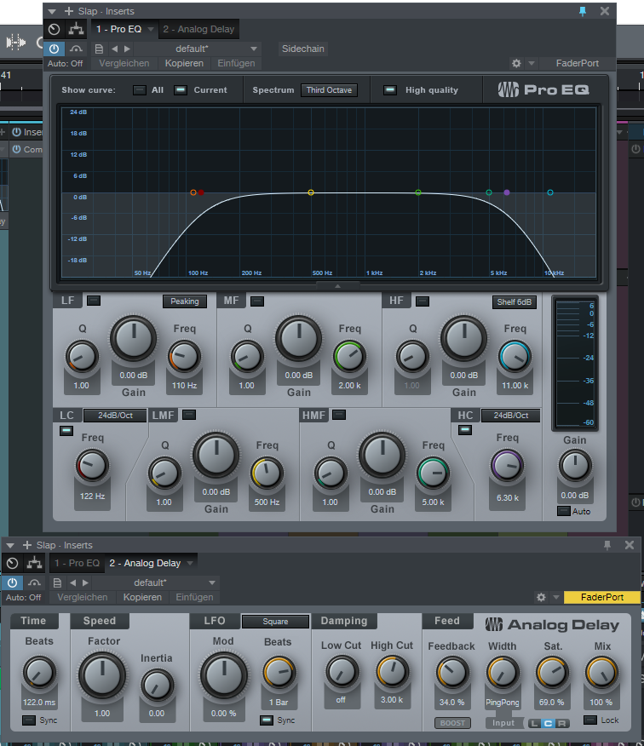Collapse EQ display with arrow handle
This screenshot has height=746, width=644.
click(x=337, y=286)
